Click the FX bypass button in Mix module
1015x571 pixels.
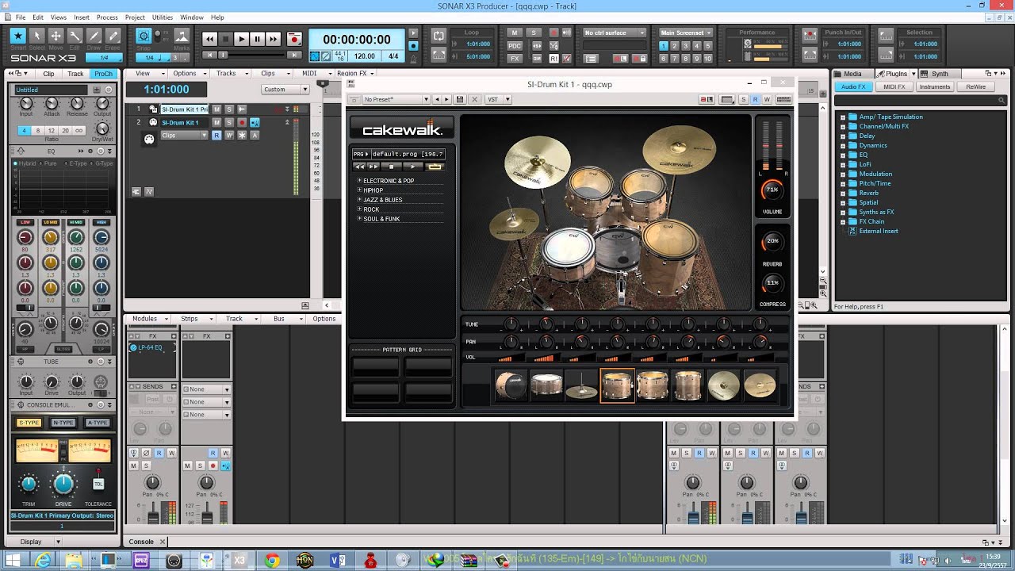pyautogui.click(x=515, y=59)
